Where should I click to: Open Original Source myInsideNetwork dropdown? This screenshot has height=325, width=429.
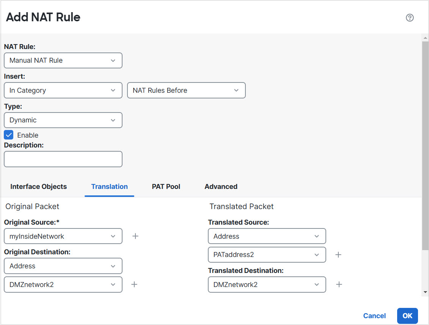coord(63,236)
